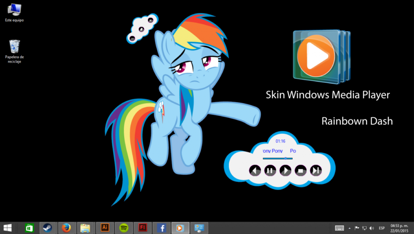Show hidden tray icons arrow
The height and width of the screenshot is (234, 414).
click(x=349, y=228)
